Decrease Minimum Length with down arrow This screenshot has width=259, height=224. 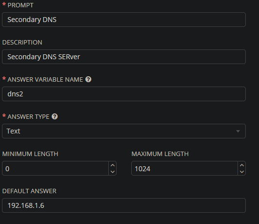click(113, 172)
